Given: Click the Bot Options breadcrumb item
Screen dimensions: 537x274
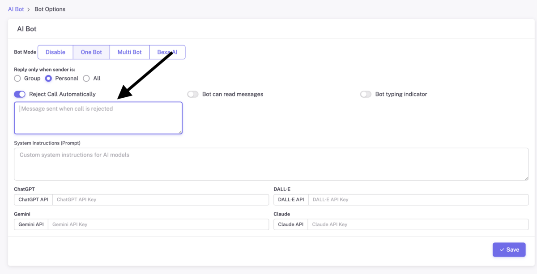Looking at the screenshot, I should click(x=50, y=9).
